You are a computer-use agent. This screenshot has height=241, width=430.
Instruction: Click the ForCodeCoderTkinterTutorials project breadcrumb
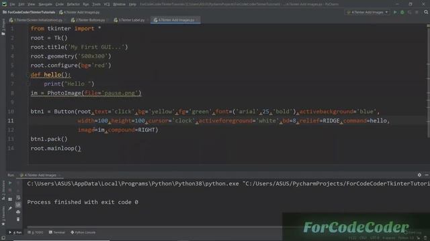(29, 12)
